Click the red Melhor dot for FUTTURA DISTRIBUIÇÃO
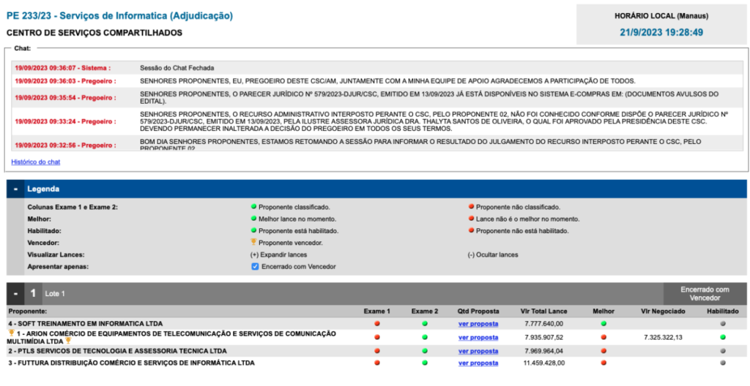The height and width of the screenshot is (386, 750). (604, 363)
